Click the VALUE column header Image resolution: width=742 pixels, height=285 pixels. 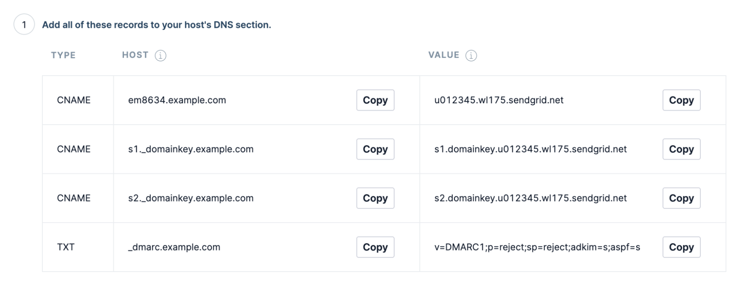444,55
